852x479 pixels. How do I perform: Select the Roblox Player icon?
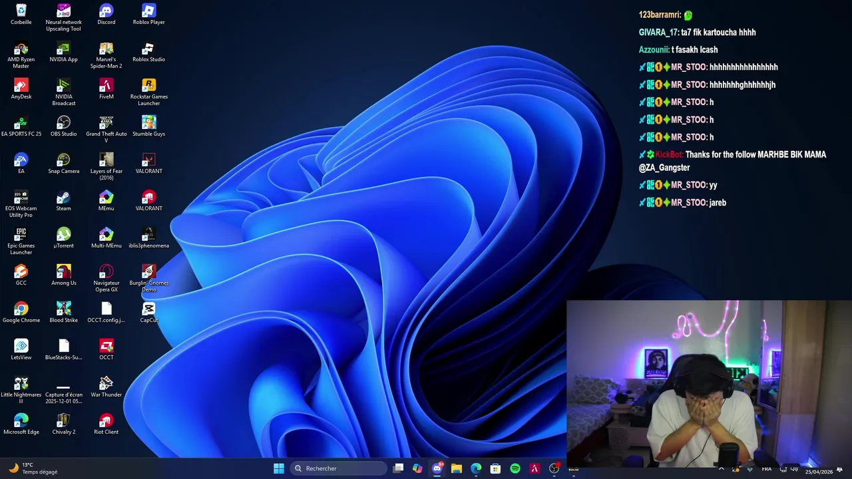[149, 15]
